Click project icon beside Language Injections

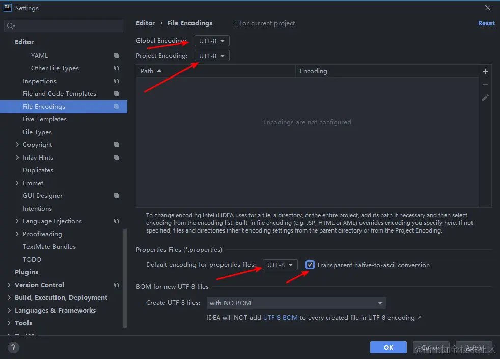pos(117,221)
